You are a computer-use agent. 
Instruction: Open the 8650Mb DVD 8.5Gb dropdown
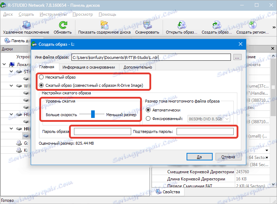[x=209, y=119]
